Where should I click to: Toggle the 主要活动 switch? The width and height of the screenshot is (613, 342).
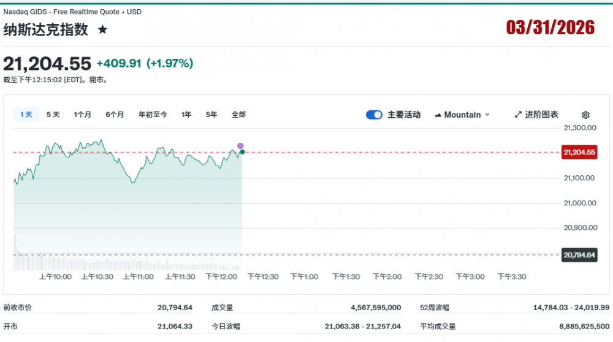pos(374,115)
